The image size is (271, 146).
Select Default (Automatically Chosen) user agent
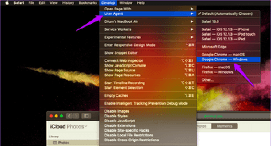click(227, 14)
